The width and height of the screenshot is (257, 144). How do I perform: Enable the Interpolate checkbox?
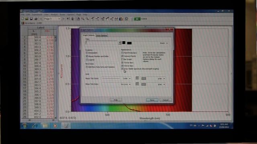(87, 53)
